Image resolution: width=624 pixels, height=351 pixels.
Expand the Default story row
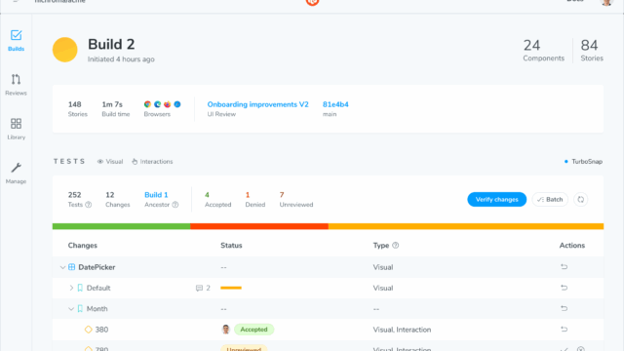click(x=71, y=288)
